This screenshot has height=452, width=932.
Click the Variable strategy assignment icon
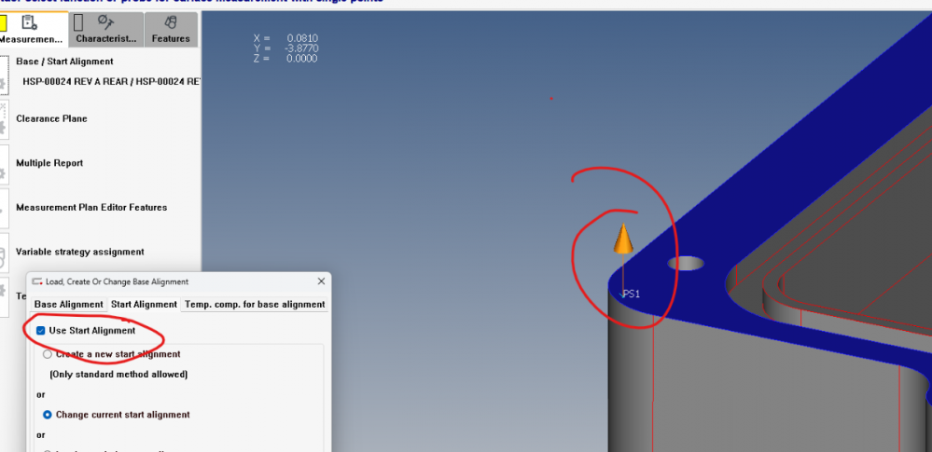[4, 252]
